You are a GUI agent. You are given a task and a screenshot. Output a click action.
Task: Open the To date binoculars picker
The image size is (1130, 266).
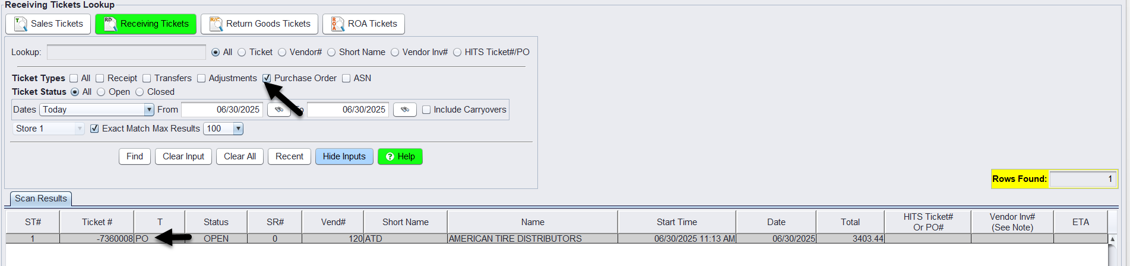coord(404,110)
